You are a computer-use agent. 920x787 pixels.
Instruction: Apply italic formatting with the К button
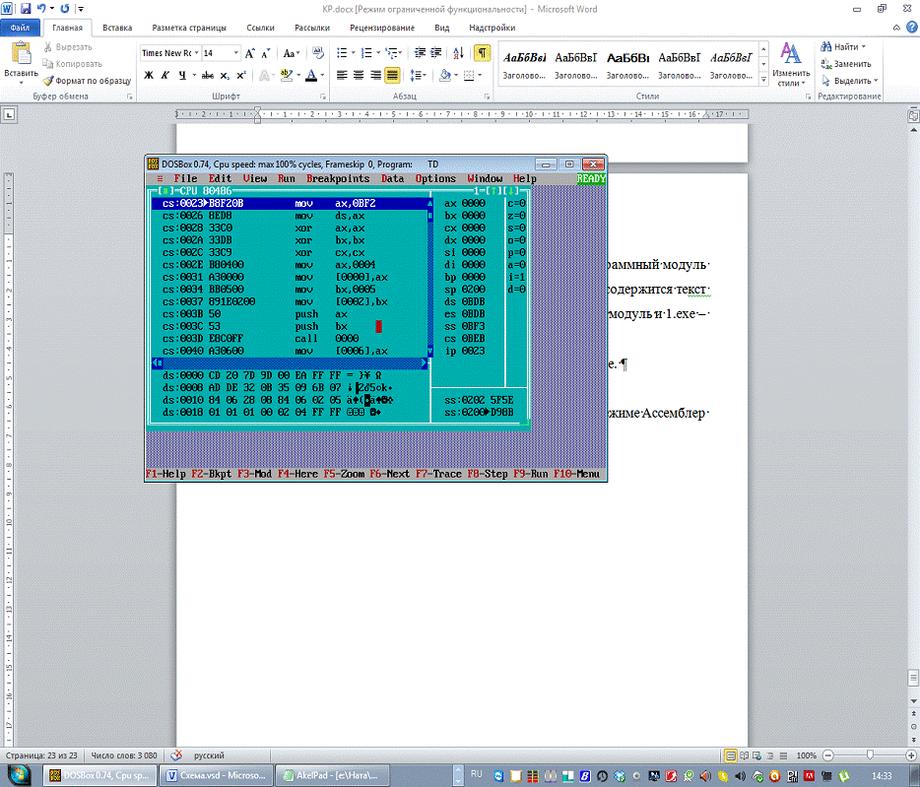pyautogui.click(x=166, y=75)
